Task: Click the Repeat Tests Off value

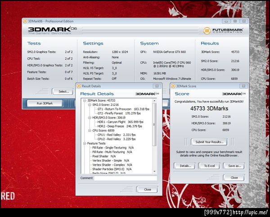Action: (x=114, y=78)
